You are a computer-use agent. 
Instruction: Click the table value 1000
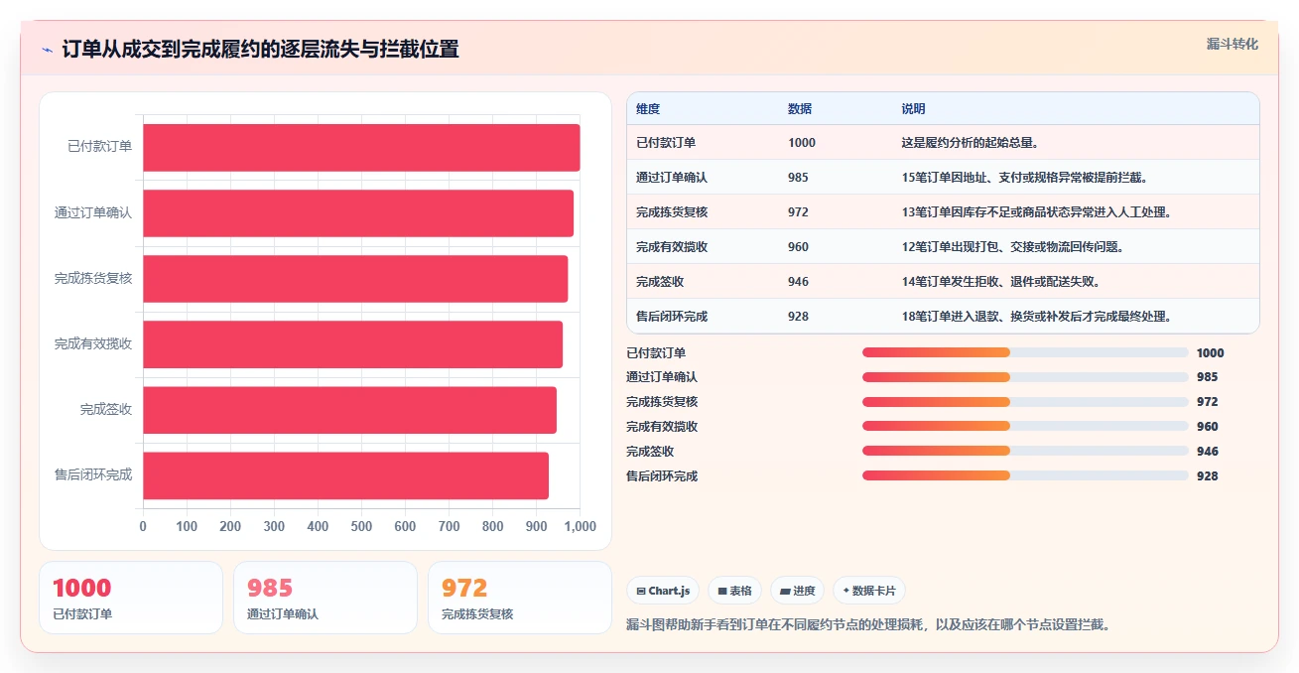(x=802, y=143)
